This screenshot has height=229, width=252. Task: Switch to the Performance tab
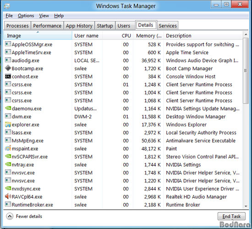point(47,26)
